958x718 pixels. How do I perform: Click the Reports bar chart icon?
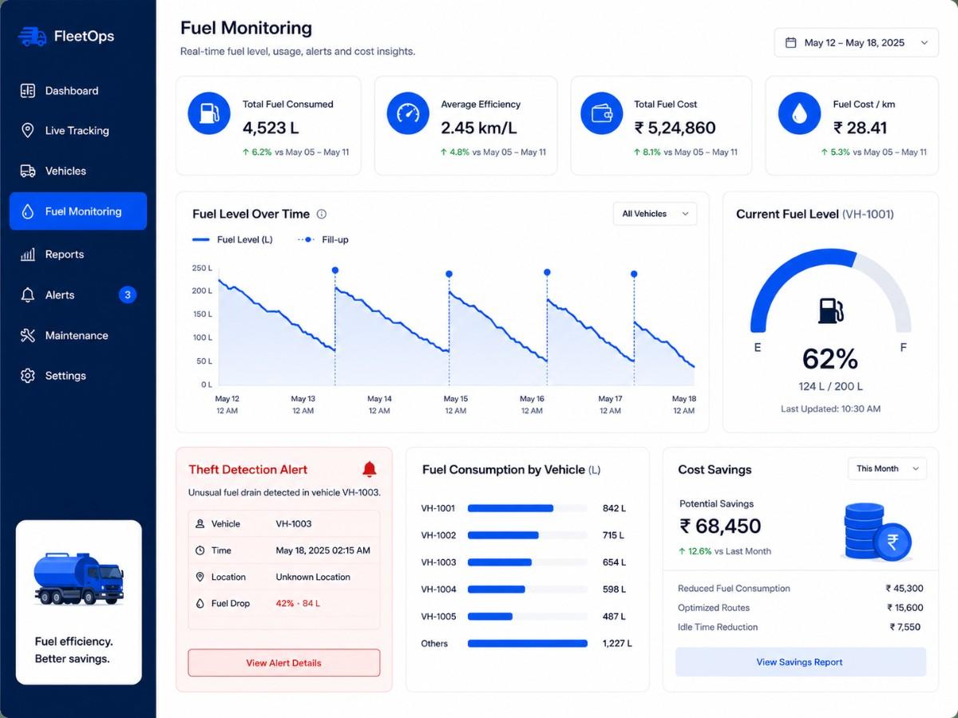tap(28, 254)
